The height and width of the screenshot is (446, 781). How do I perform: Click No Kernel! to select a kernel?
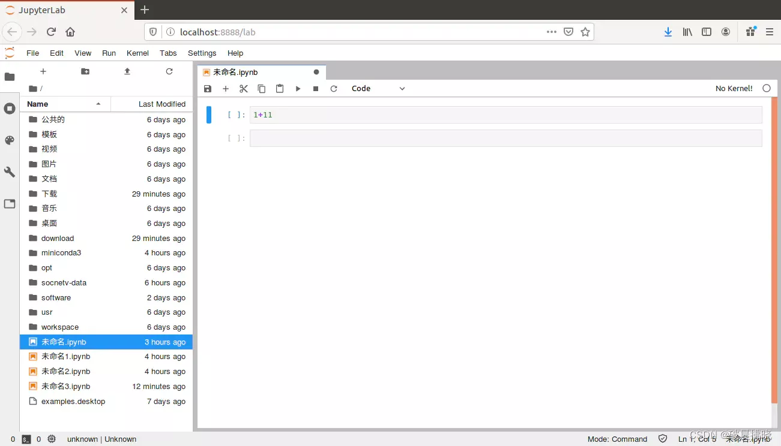734,88
